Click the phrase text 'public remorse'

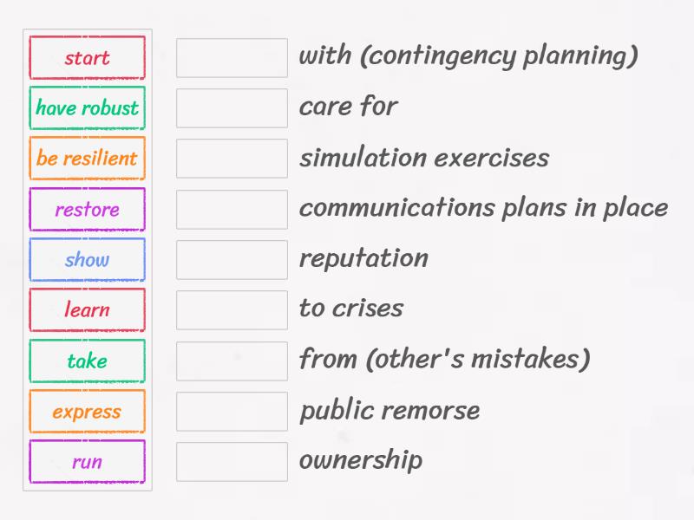pyautogui.click(x=389, y=410)
